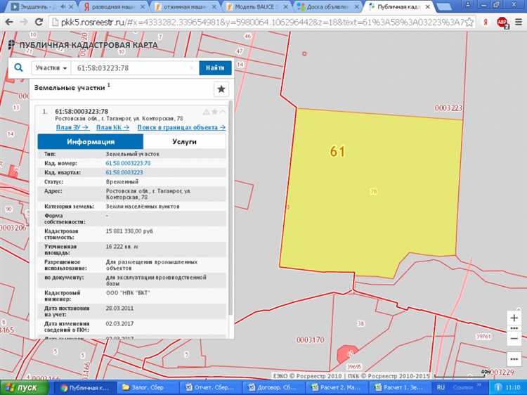Image resolution: width=527 pixels, height=395 pixels.
Task: Open taskbar item Расчет 2. Ма
Action: point(337,387)
